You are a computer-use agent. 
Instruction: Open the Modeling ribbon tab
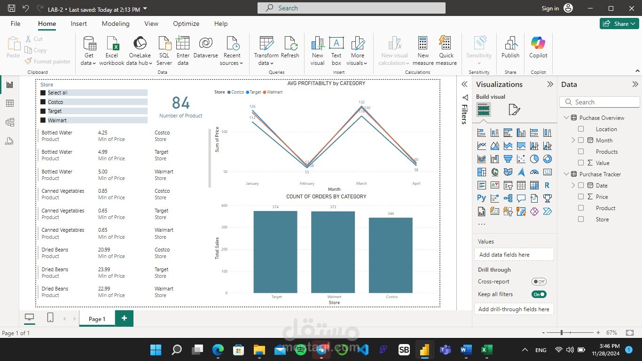(x=116, y=24)
